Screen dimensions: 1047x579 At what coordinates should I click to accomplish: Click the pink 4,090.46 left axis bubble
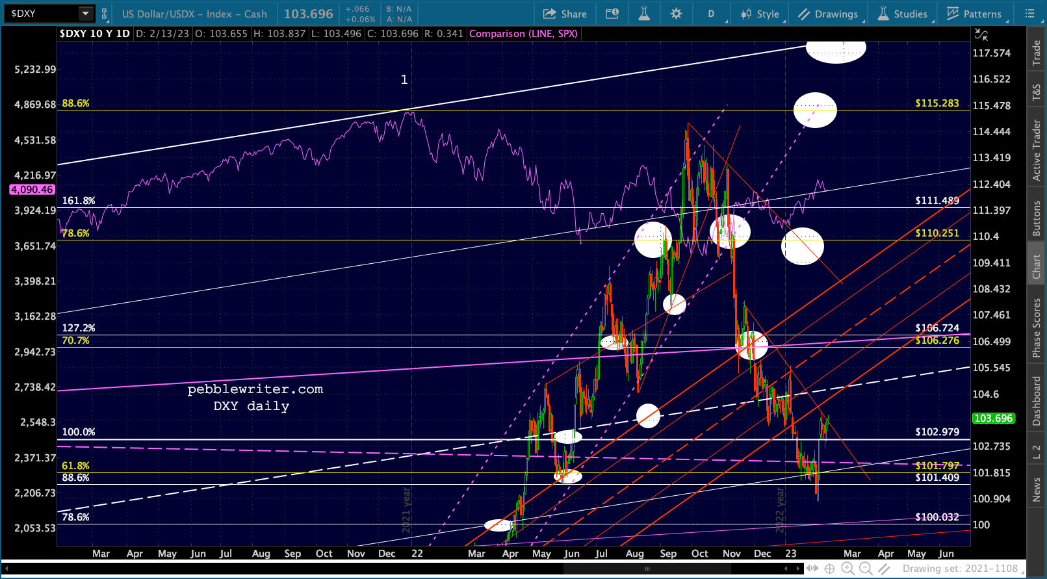coord(32,190)
